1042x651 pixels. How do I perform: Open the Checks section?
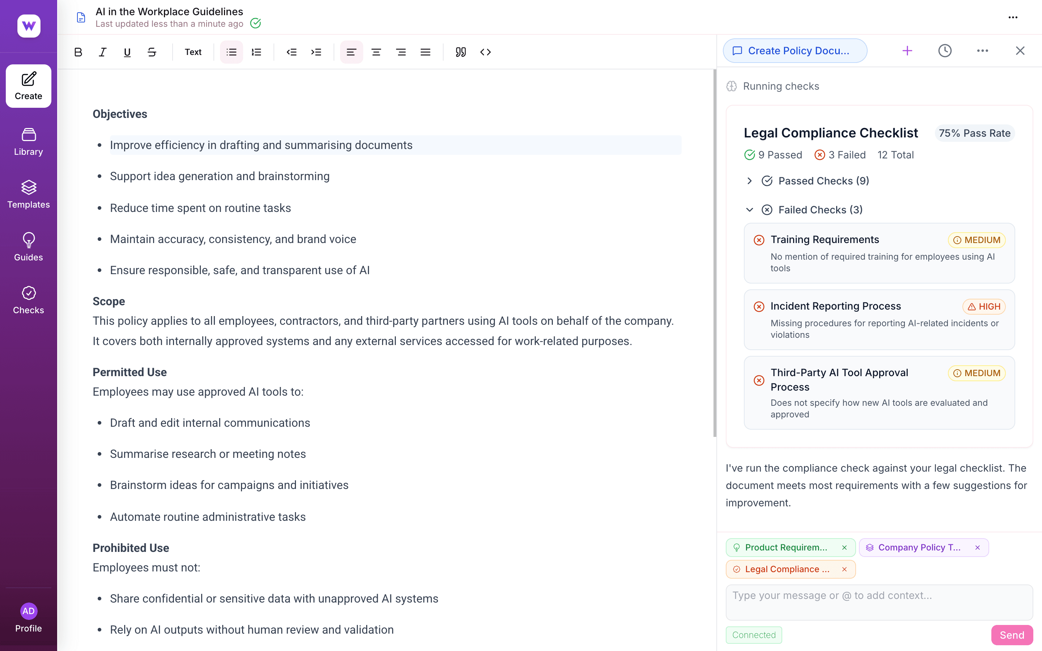click(x=28, y=299)
